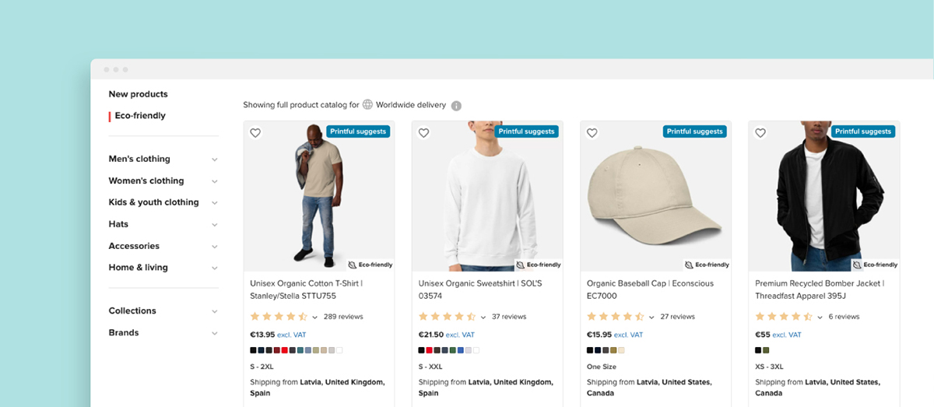This screenshot has height=407, width=934.
Task: Expand the Hats category
Action: pyautogui.click(x=163, y=224)
